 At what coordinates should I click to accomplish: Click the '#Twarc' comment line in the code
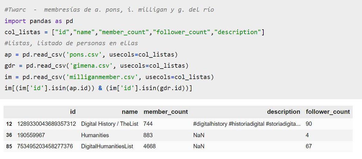[110, 10]
